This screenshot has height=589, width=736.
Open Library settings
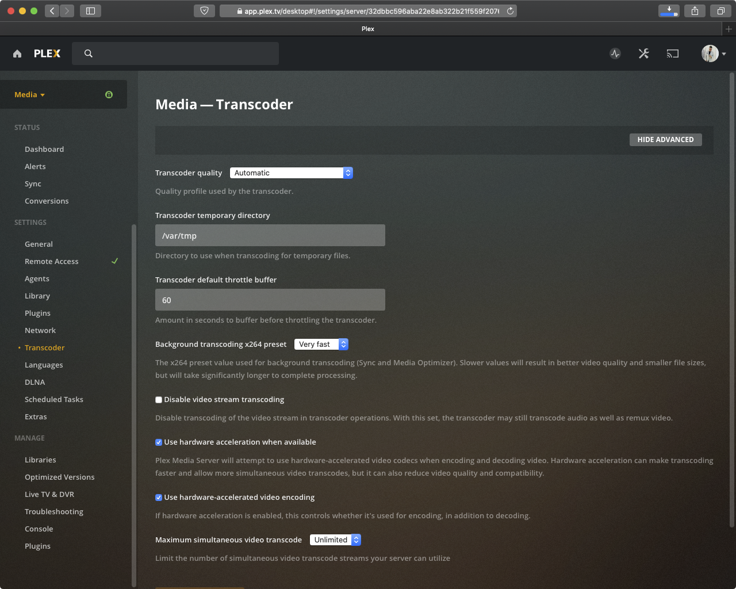pyautogui.click(x=37, y=296)
